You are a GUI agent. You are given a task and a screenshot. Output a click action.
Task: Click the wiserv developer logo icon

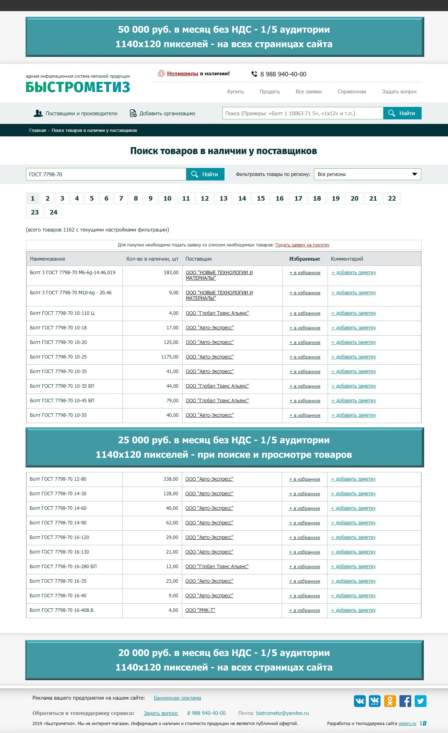(423, 723)
